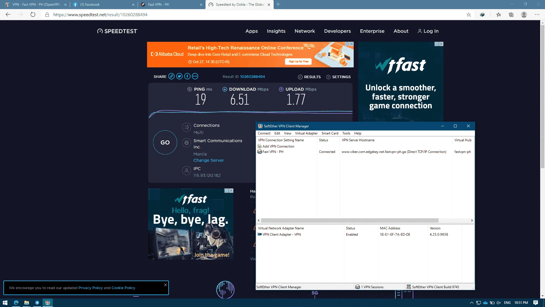Click the browser vertical scrollbar
The width and height of the screenshot is (545, 307).
(x=542, y=97)
